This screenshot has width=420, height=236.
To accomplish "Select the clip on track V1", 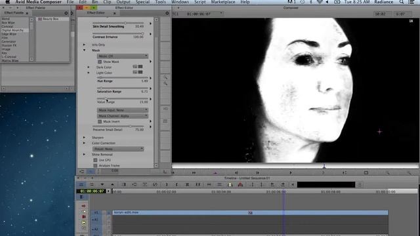I will (250, 212).
